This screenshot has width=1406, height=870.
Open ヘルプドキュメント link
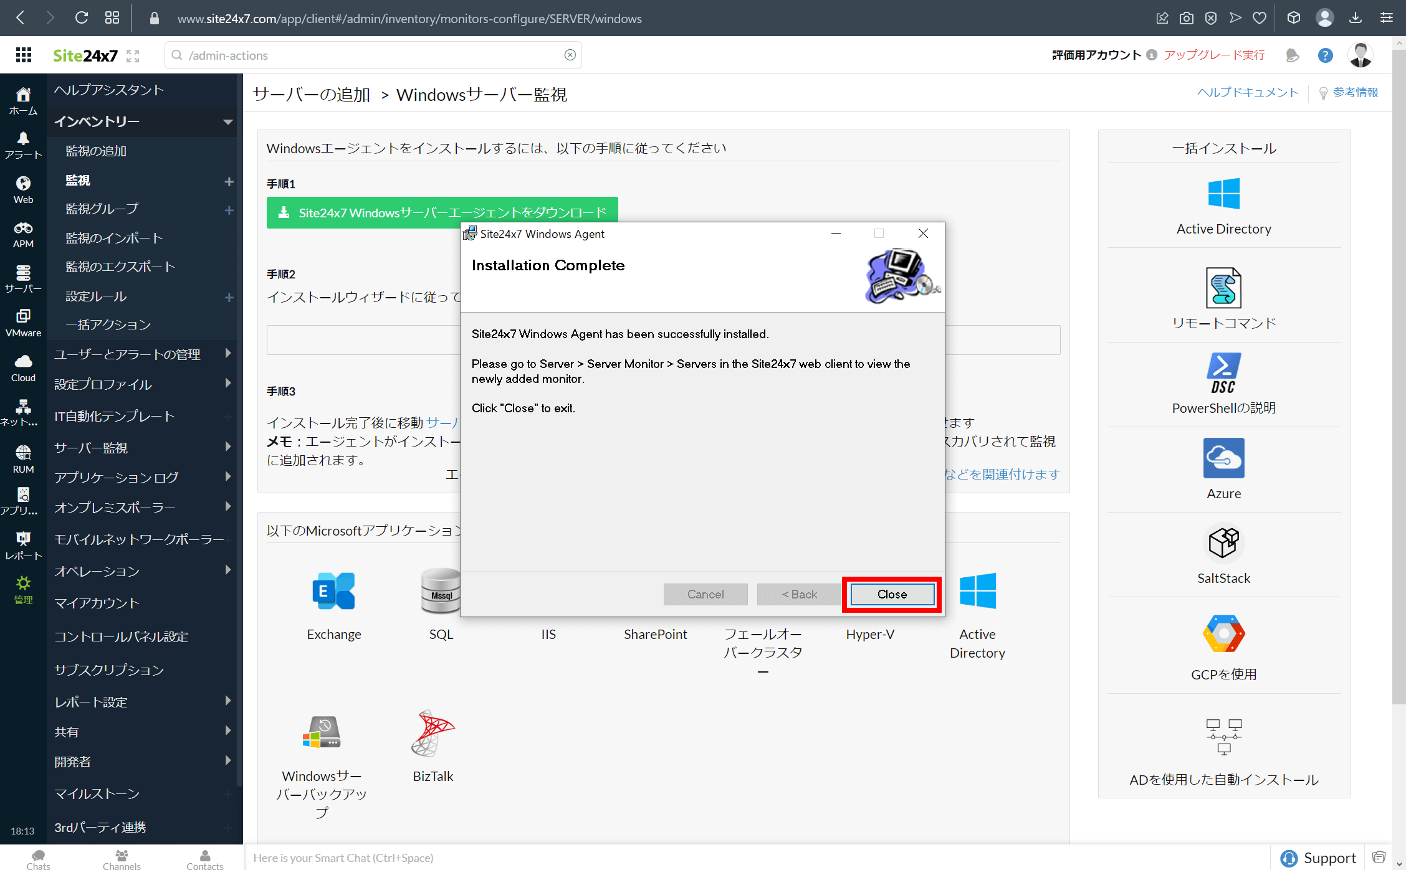pyautogui.click(x=1248, y=92)
